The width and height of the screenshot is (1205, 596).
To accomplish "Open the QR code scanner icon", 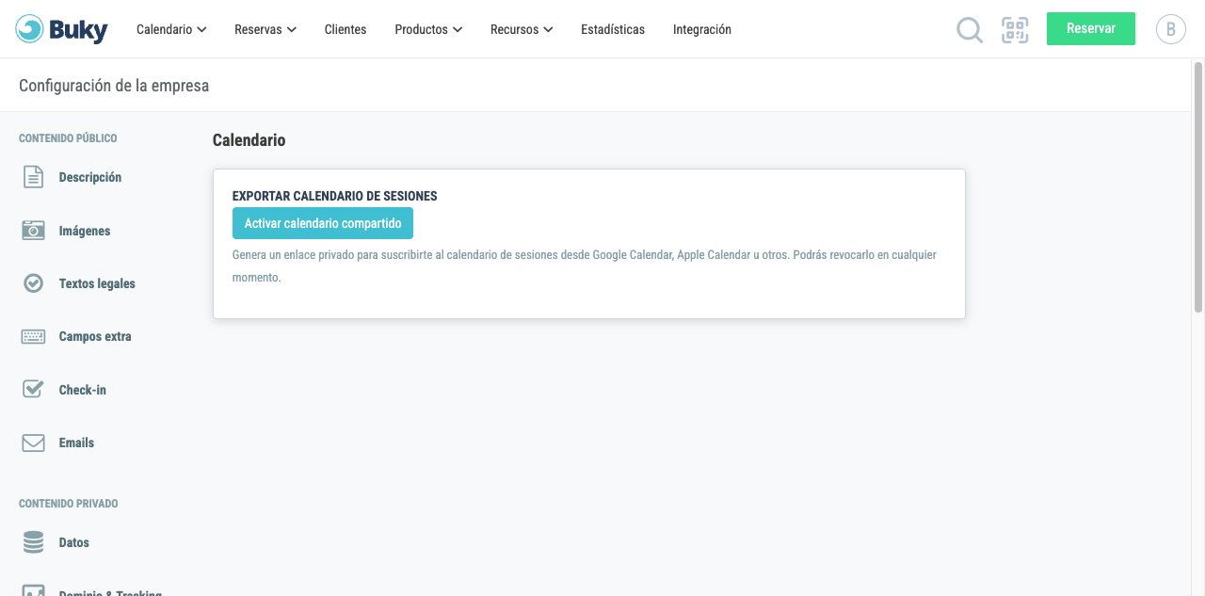I will coord(1015,30).
